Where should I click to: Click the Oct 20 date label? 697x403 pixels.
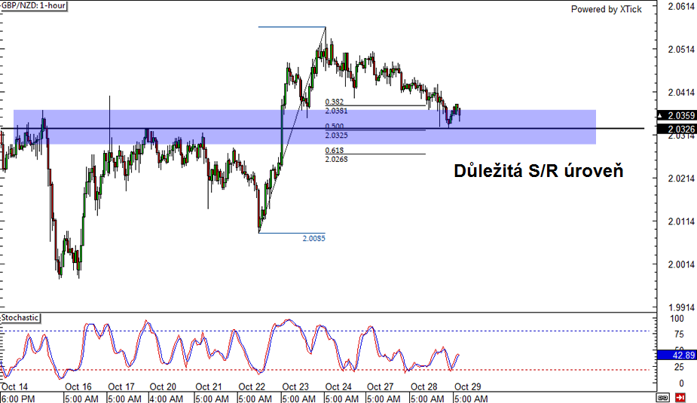click(x=164, y=386)
